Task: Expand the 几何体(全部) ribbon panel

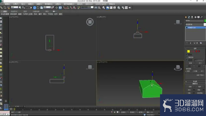Action: pyautogui.click(x=28, y=14)
